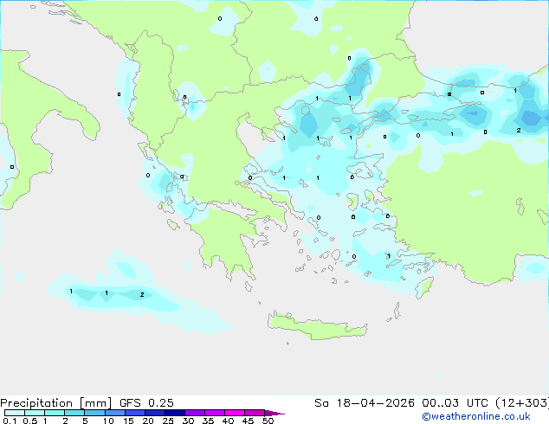This screenshot has height=424, width=549.
Task: Click the over-50 arrow tip of legend
Action: [274, 413]
